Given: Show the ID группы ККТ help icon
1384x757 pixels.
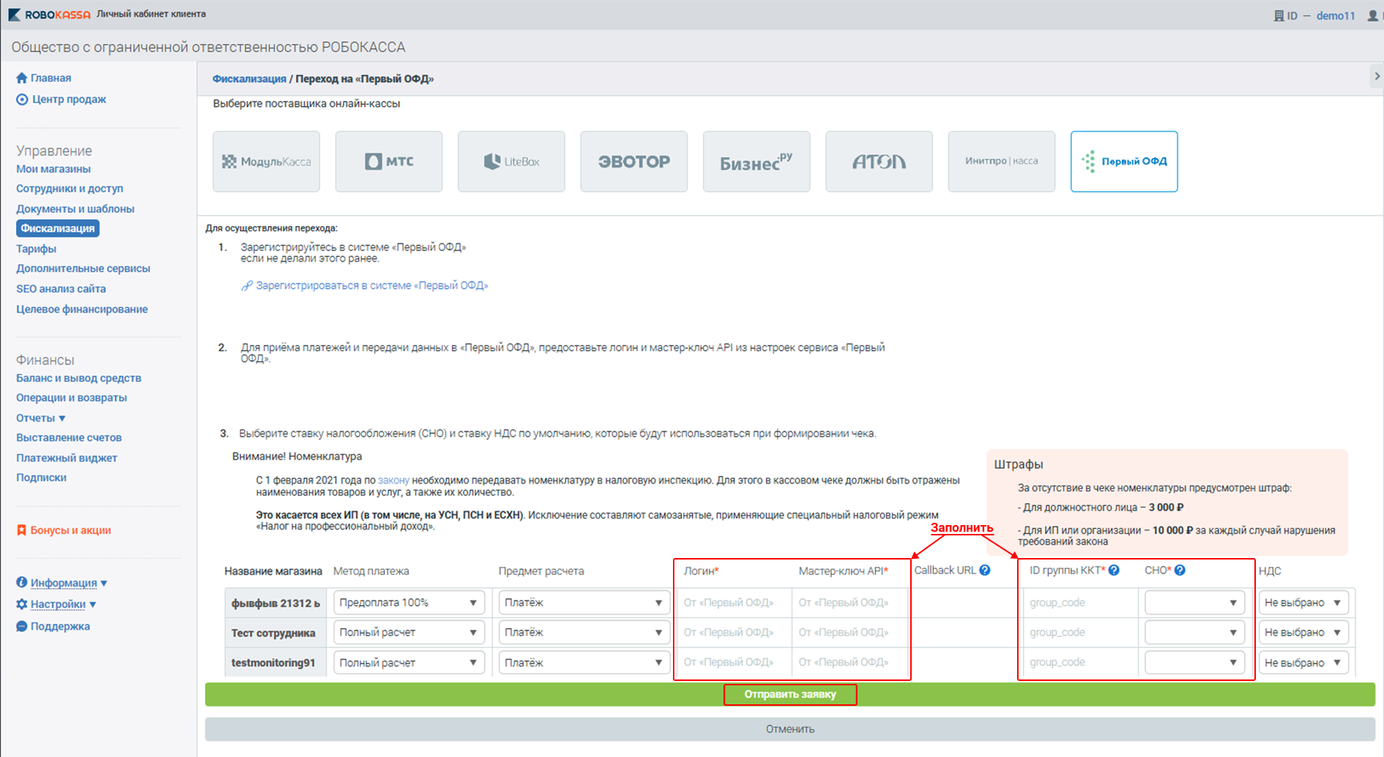Looking at the screenshot, I should [x=1114, y=570].
